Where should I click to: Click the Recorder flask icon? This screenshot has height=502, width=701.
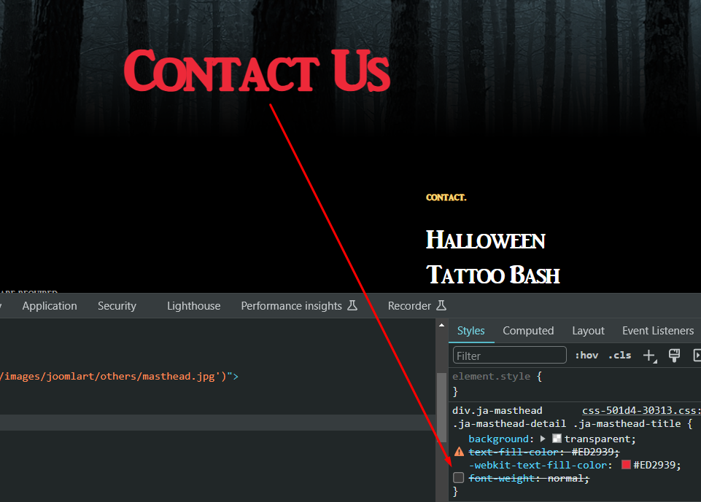click(x=441, y=305)
